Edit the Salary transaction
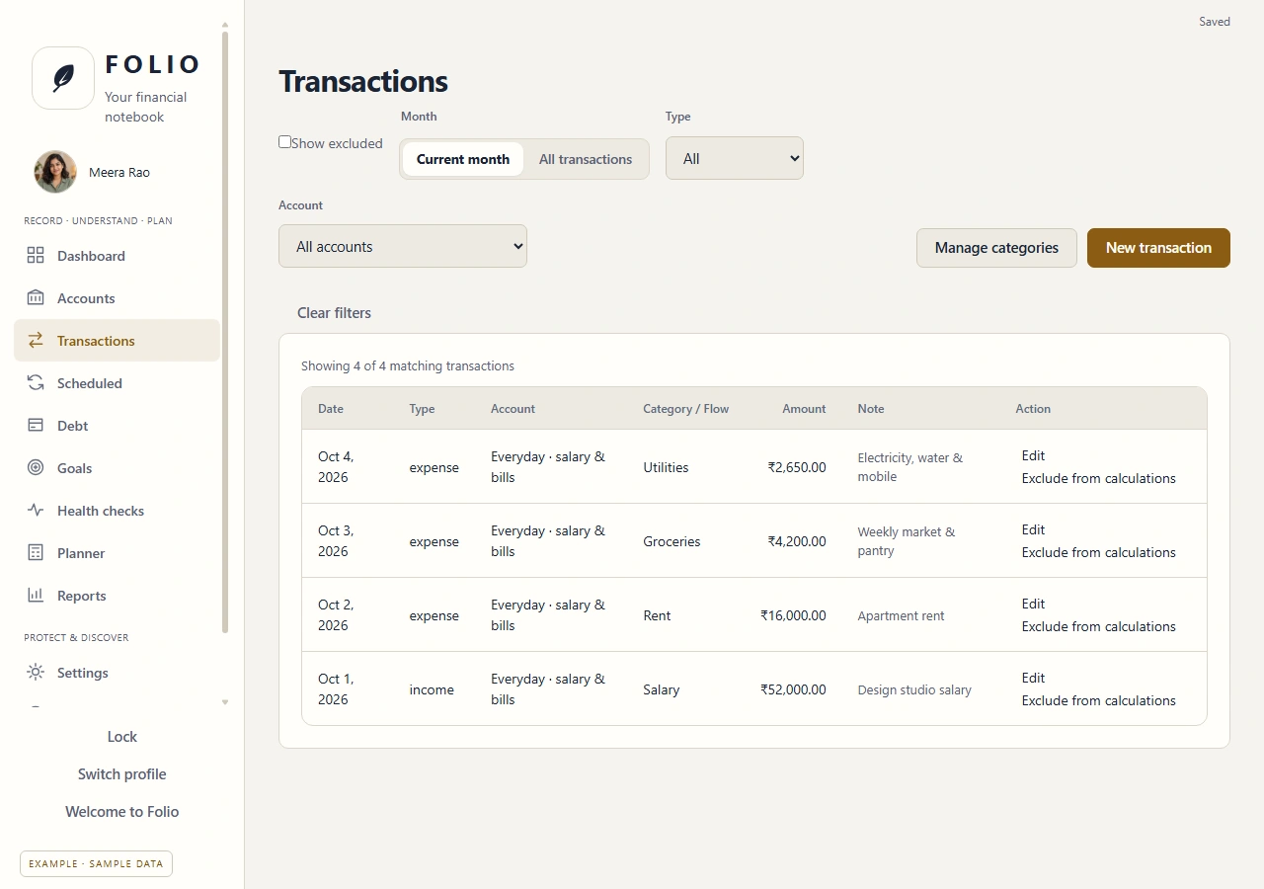 [1033, 678]
